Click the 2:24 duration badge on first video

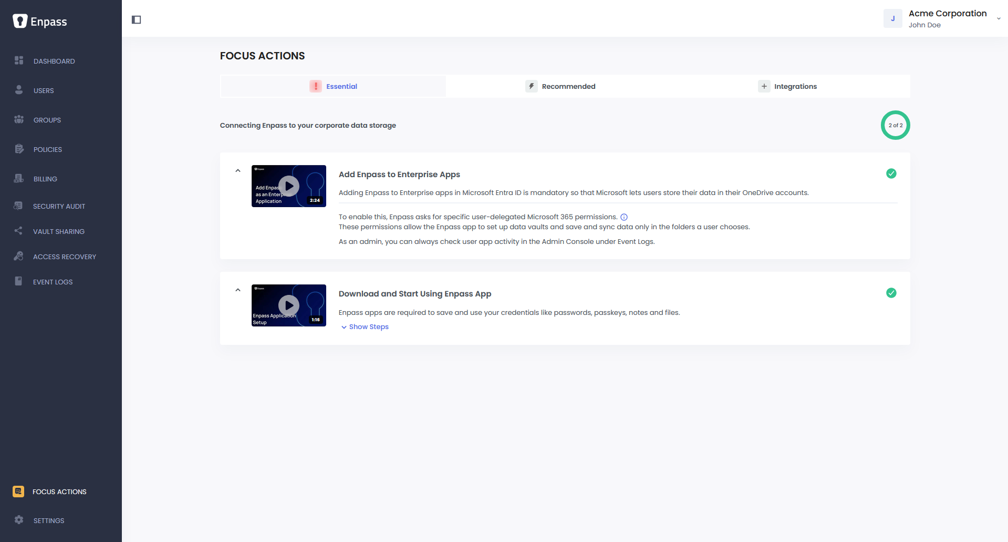[x=315, y=200]
